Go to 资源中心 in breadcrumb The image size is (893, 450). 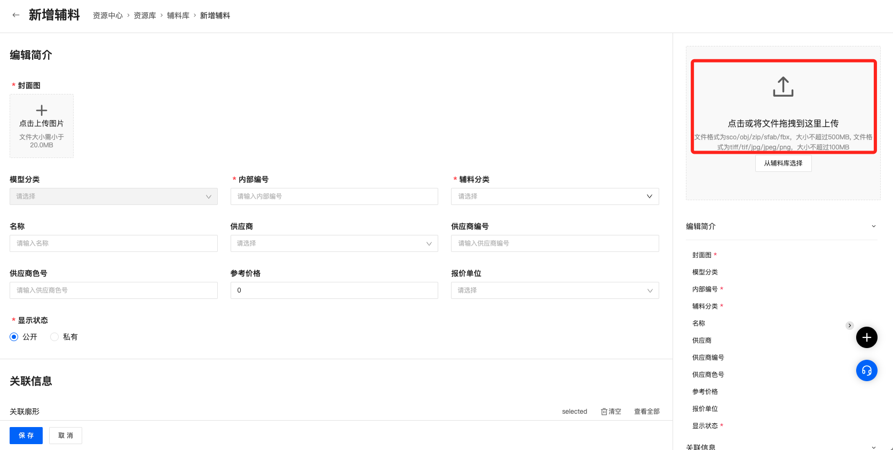(108, 16)
